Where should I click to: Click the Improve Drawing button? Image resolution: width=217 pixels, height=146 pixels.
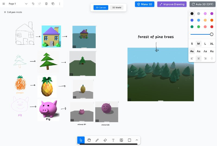pos(172,4)
